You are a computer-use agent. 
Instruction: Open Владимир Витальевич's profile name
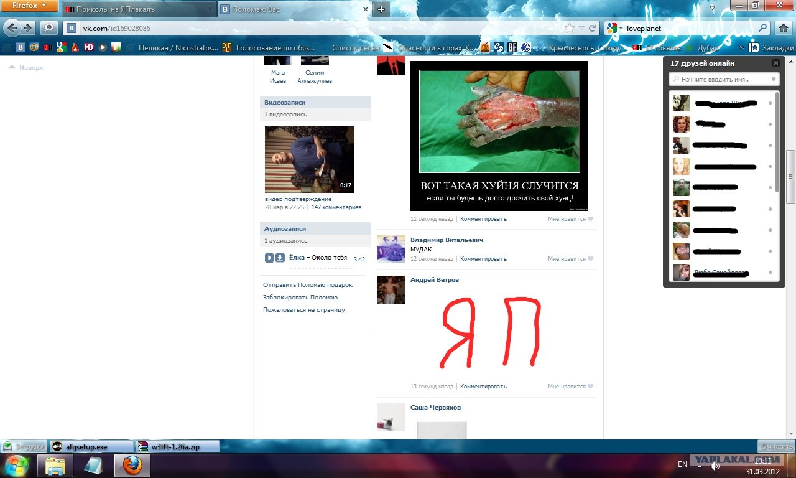[x=447, y=240]
